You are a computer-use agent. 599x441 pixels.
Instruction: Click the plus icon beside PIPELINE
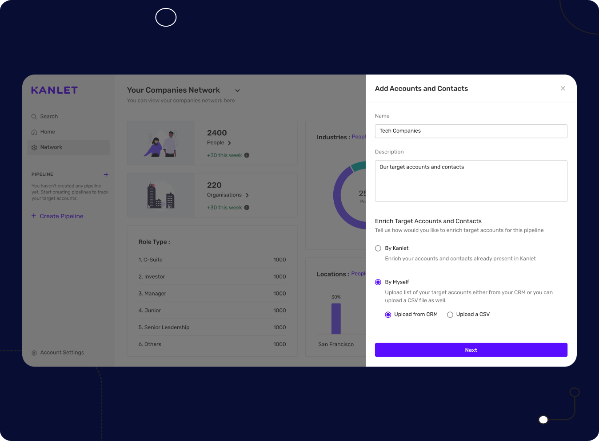coord(106,174)
